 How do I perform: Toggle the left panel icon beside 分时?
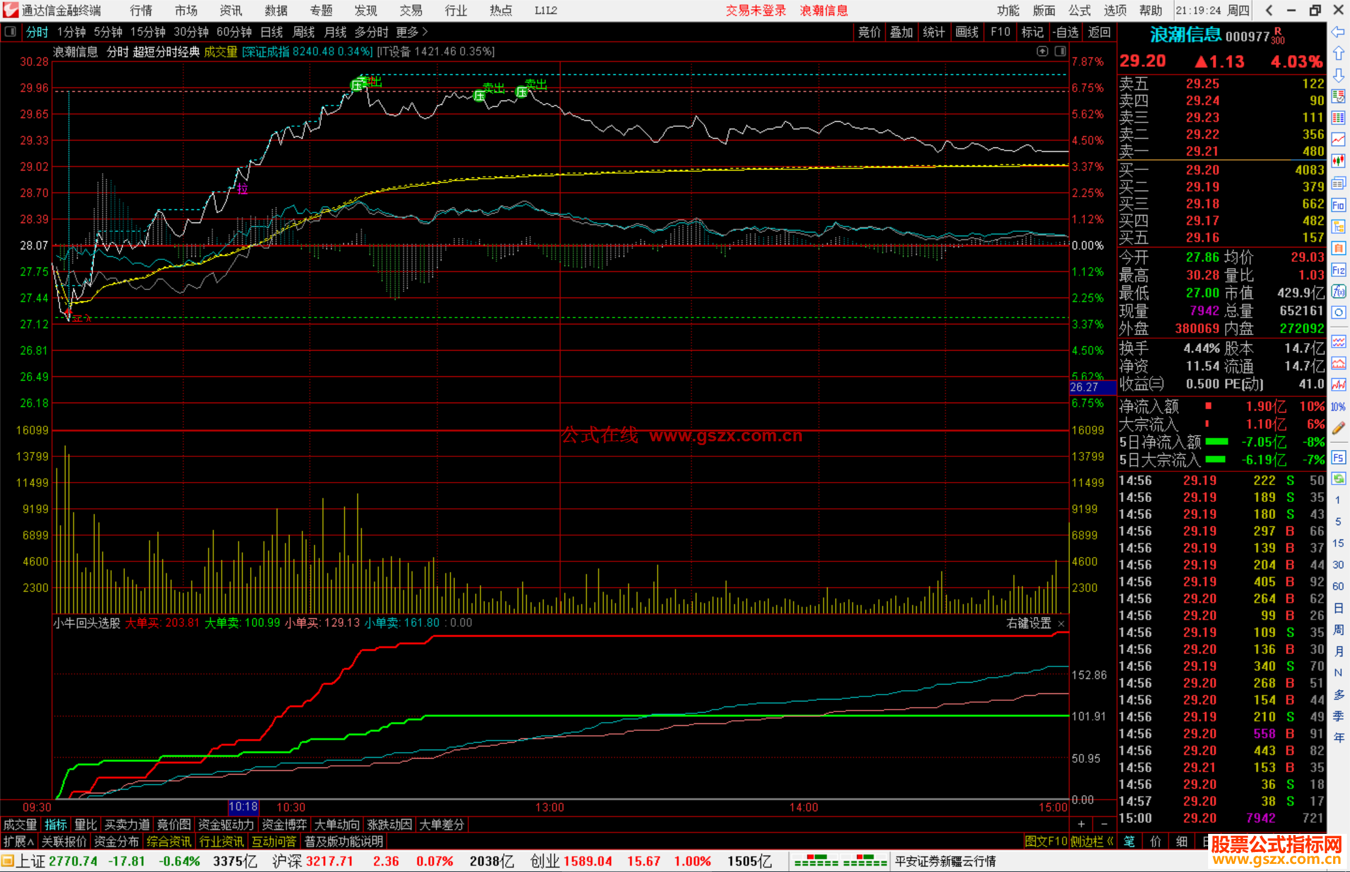click(11, 31)
